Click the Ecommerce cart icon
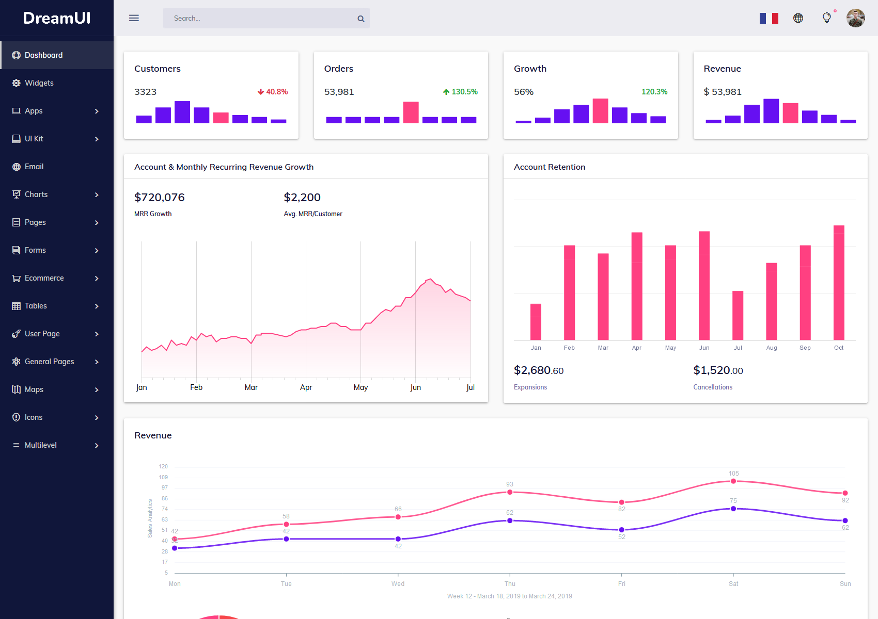 [x=17, y=278]
